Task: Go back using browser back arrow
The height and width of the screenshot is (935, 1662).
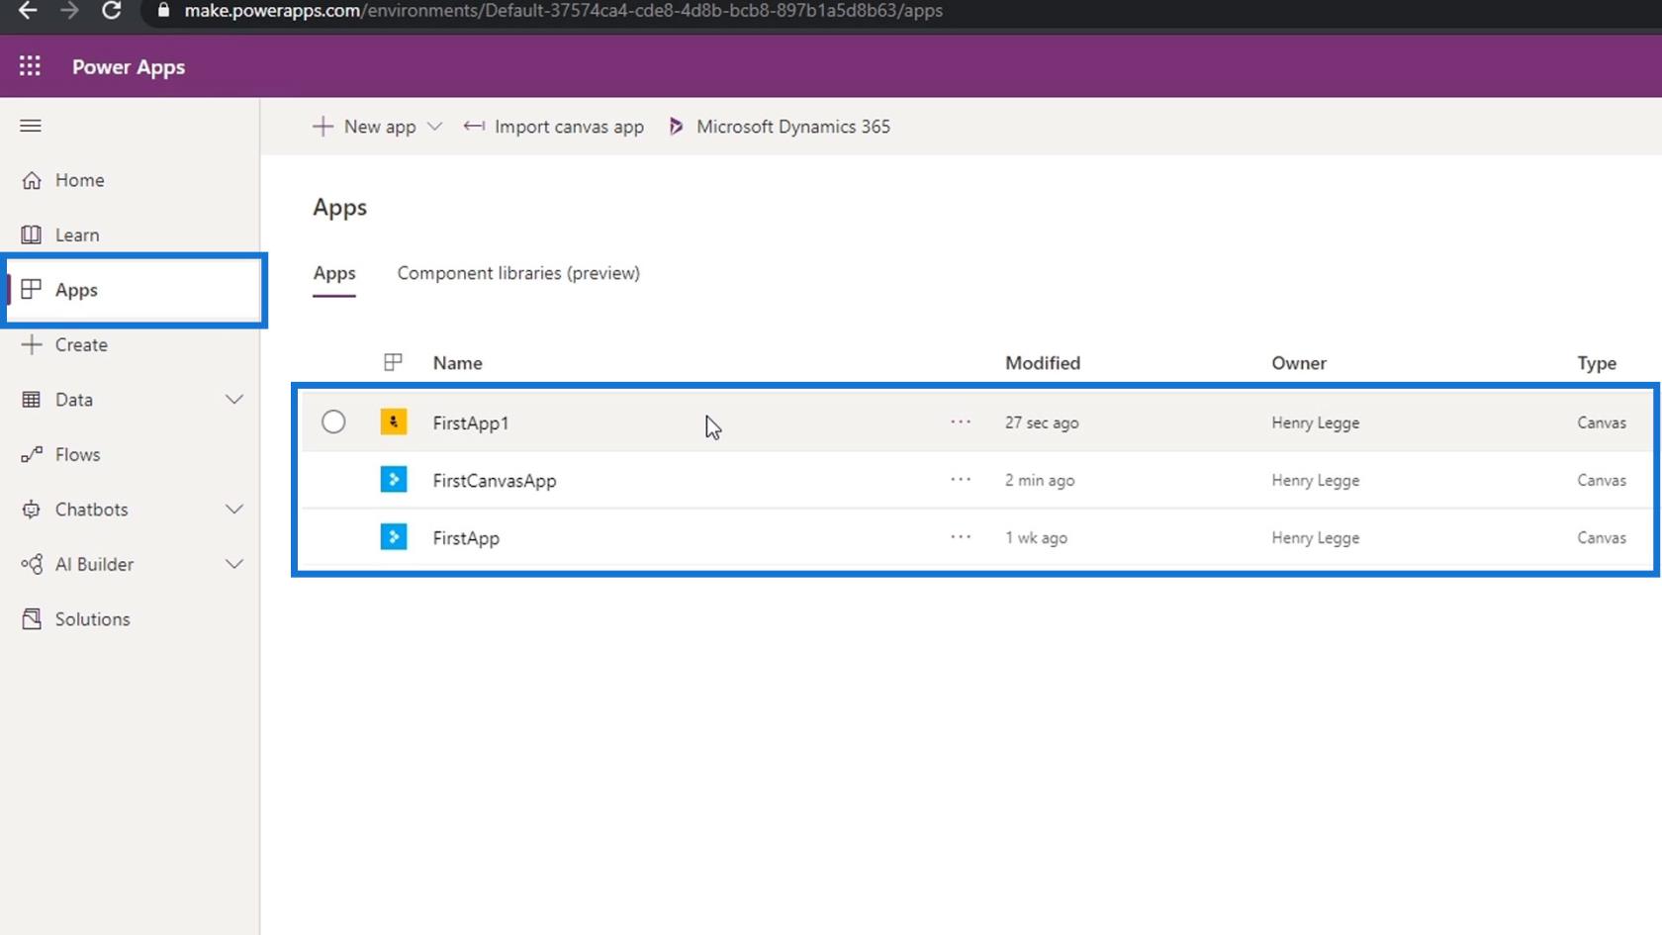Action: point(28,11)
